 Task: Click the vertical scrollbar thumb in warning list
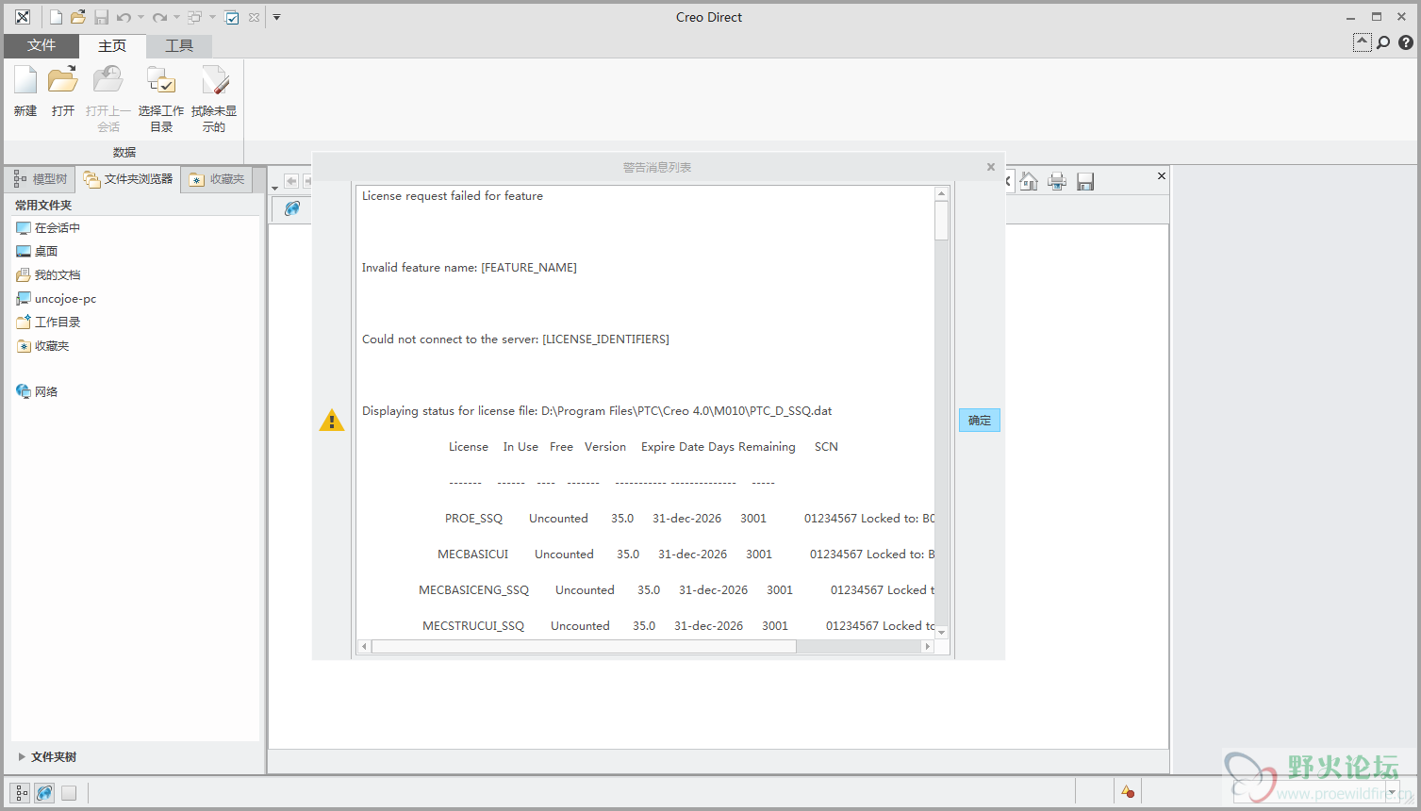click(941, 221)
